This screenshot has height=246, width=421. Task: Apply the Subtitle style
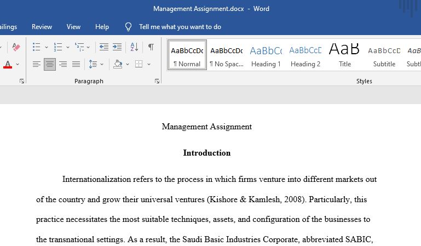384,55
